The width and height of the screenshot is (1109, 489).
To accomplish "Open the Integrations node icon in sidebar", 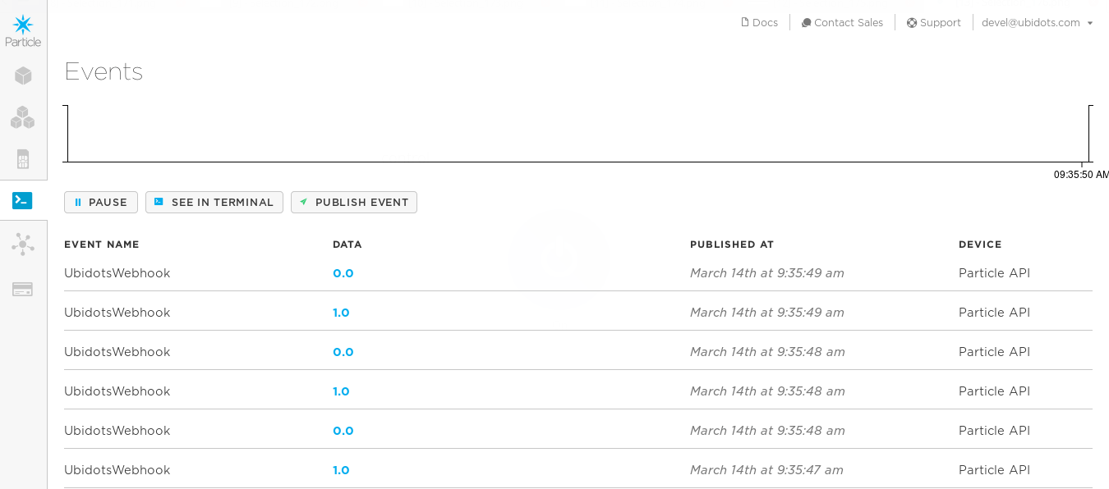I will [23, 244].
